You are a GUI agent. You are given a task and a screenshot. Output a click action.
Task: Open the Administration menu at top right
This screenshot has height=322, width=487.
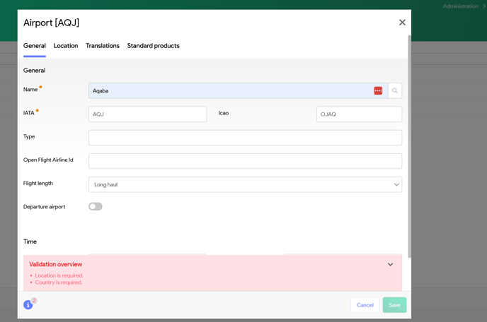point(461,6)
